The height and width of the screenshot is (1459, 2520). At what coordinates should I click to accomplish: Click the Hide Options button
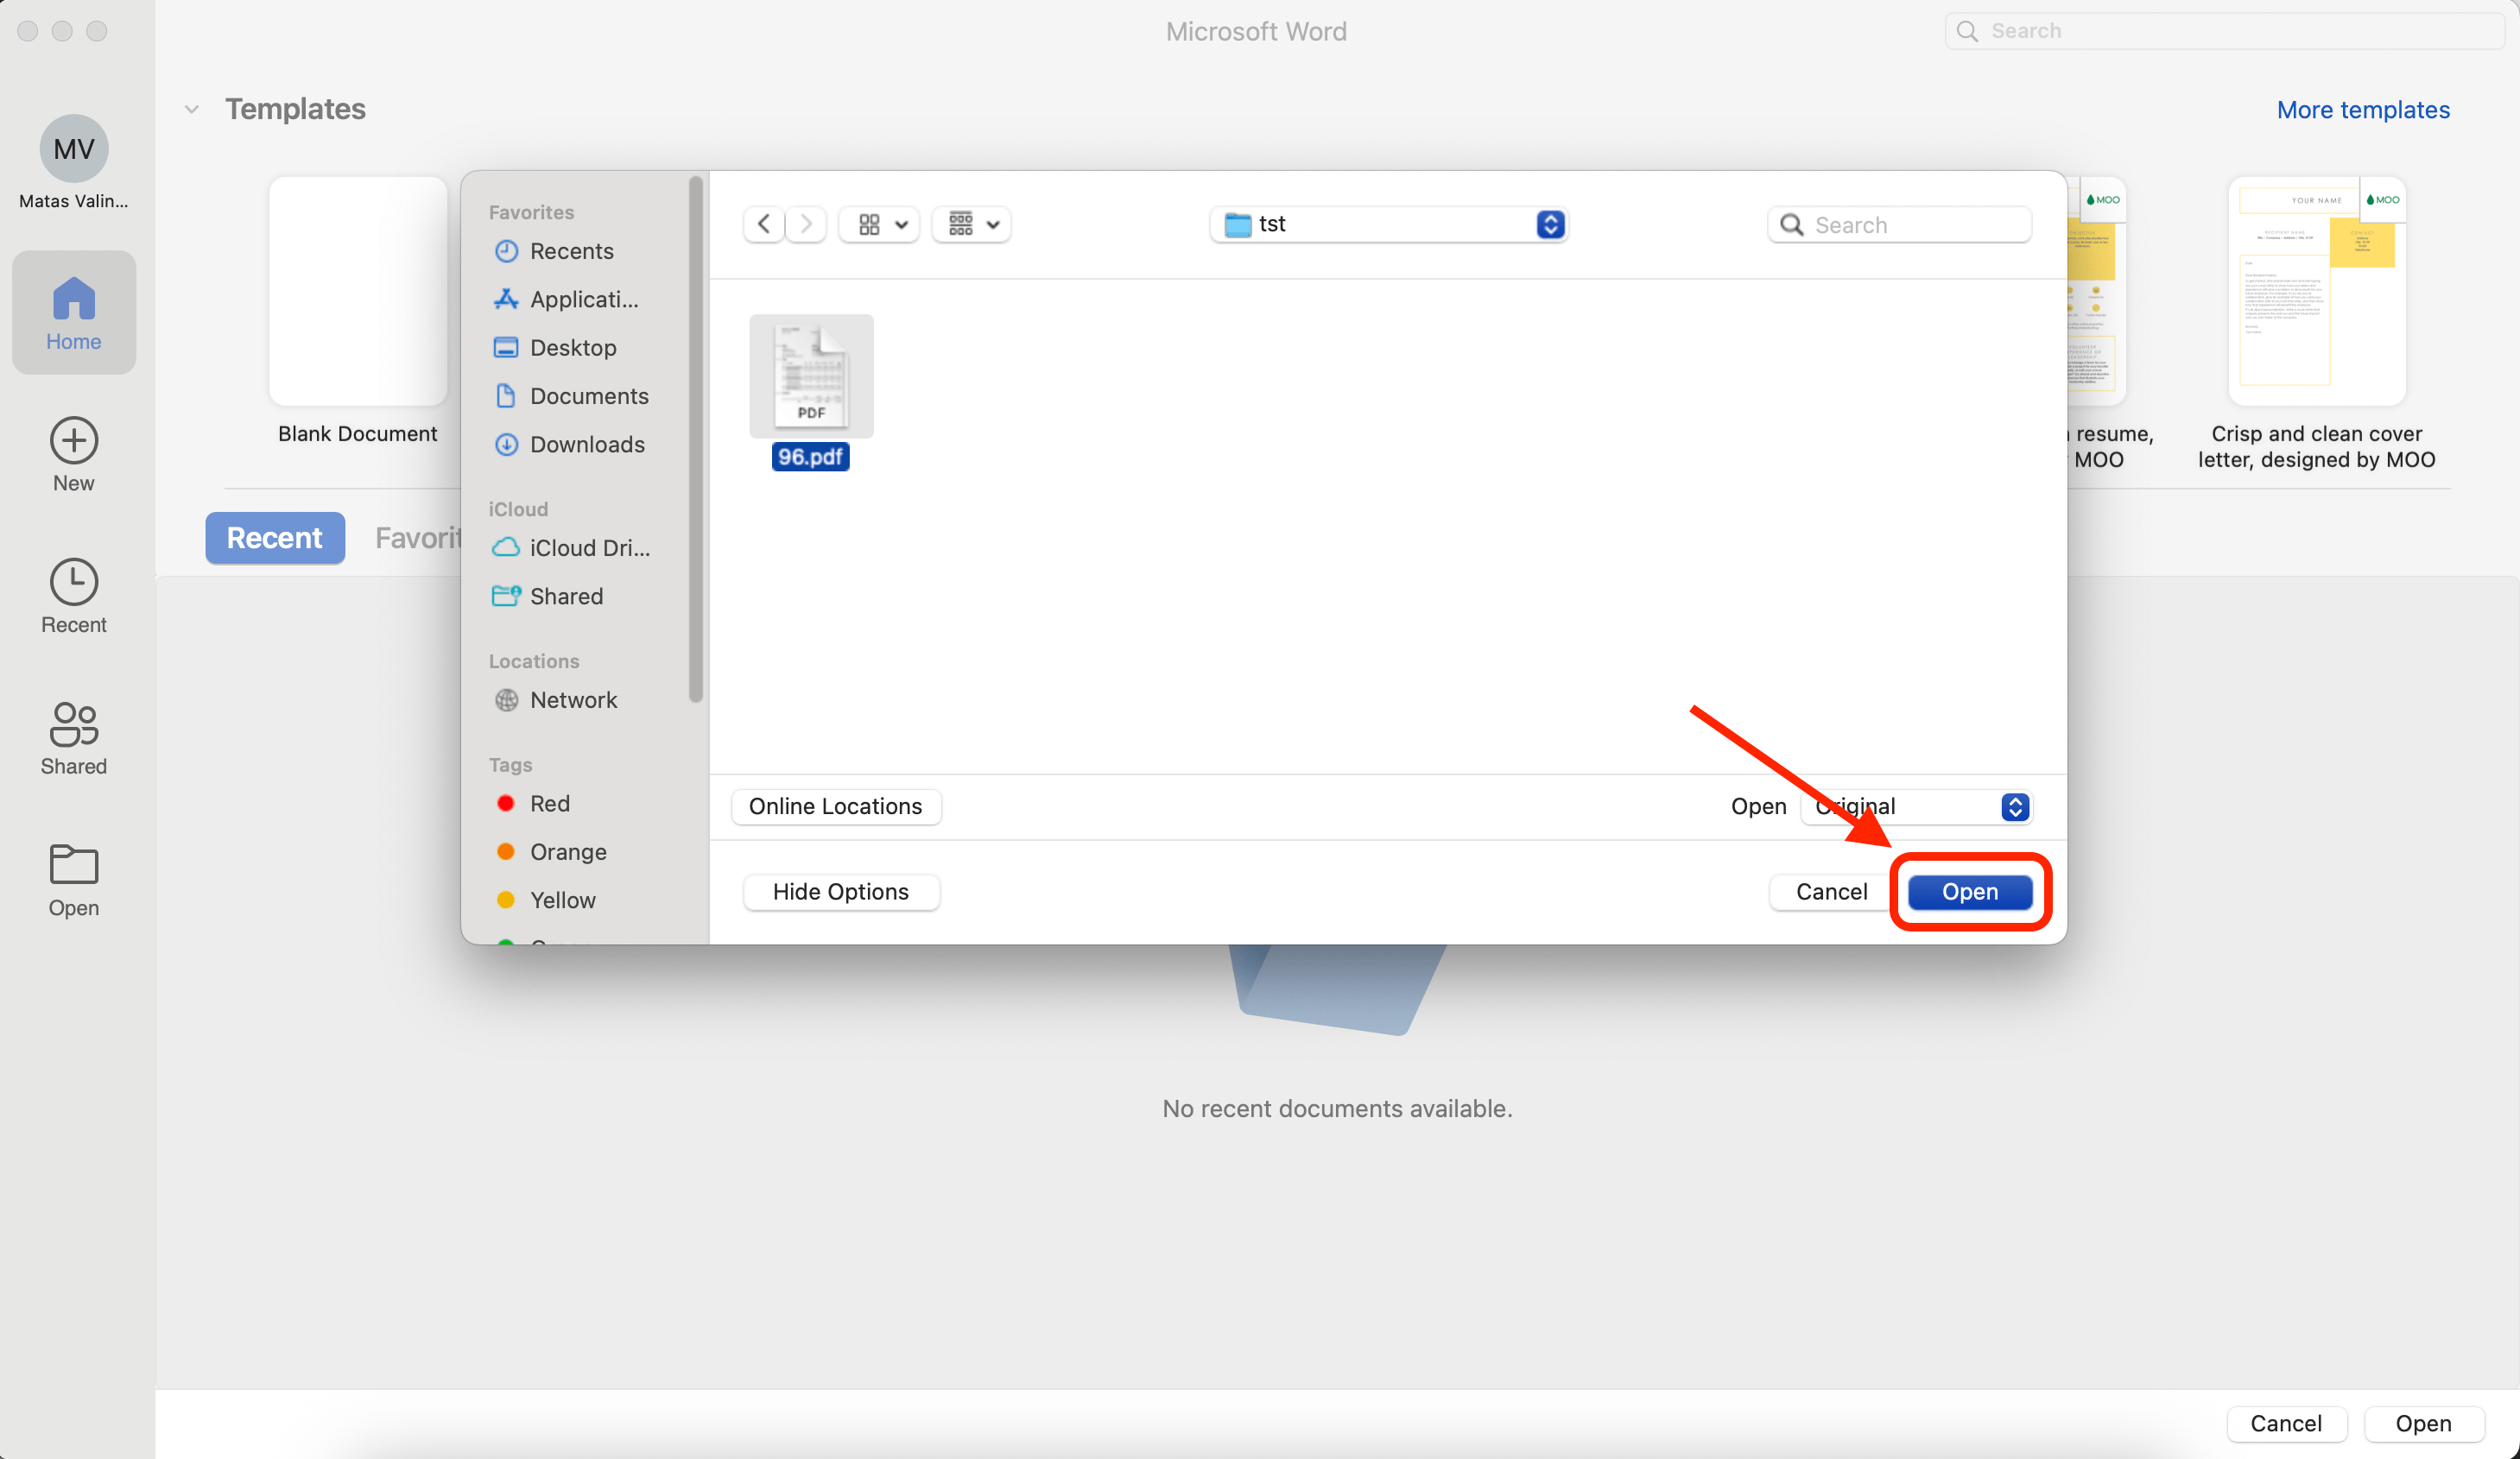click(841, 892)
